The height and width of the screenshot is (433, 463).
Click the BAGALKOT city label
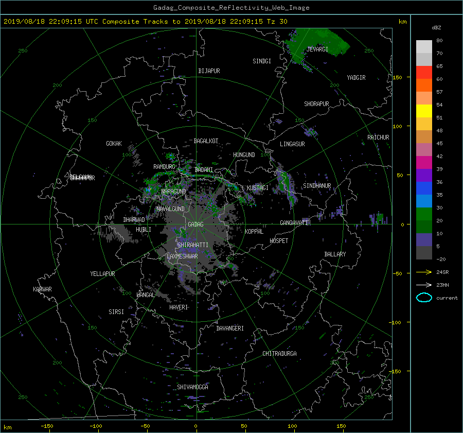pyautogui.click(x=206, y=141)
